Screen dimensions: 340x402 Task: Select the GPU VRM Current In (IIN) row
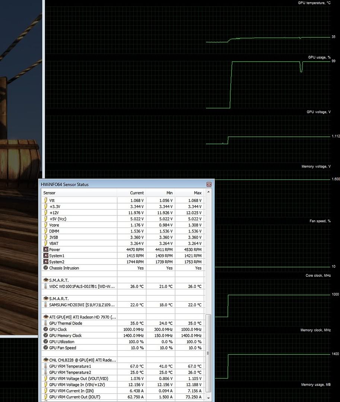pyautogui.click(x=123, y=391)
